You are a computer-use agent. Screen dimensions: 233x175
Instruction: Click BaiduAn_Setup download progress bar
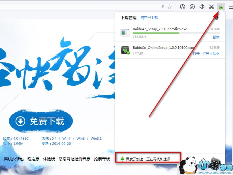point(176,33)
